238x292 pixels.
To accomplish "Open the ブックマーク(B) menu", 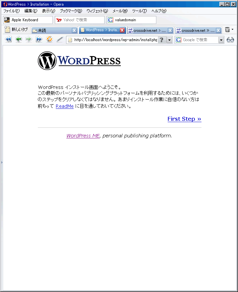I will 71,11.
